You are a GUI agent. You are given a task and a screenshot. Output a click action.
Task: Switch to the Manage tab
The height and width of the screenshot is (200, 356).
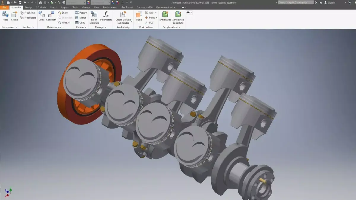pos(86,7)
